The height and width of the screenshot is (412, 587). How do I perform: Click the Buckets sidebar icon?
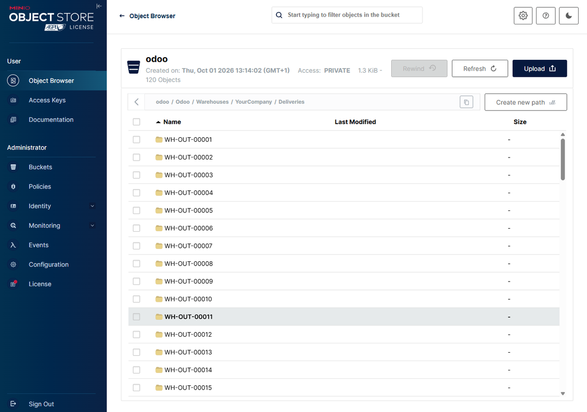(x=13, y=167)
